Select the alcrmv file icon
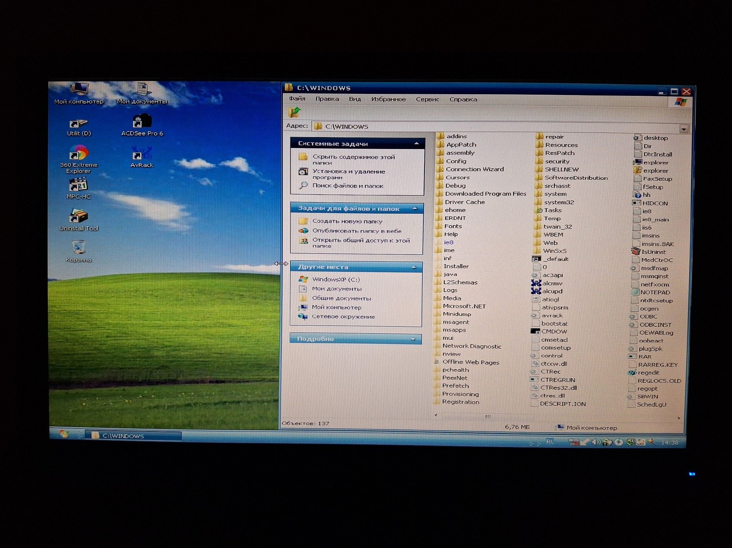The image size is (732, 548). click(x=536, y=283)
